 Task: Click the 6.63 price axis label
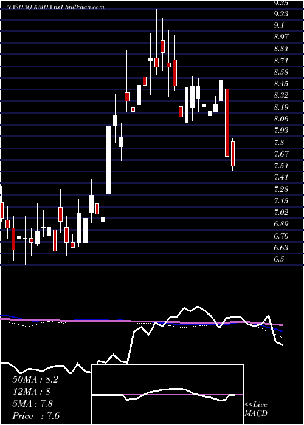coord(281,248)
